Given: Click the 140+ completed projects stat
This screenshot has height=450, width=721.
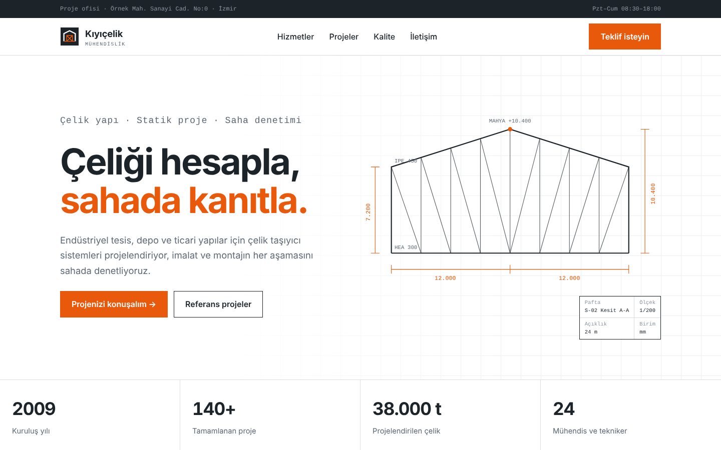Looking at the screenshot, I should point(214,409).
